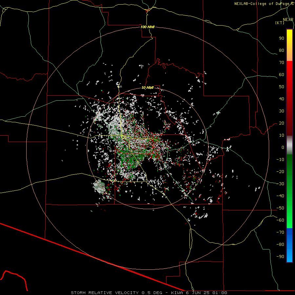Click the 90 value on the velocity scale
This screenshot has width=295, height=295.
(282, 38)
